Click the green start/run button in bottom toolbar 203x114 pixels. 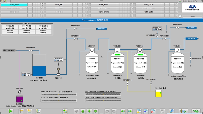click(11, 111)
